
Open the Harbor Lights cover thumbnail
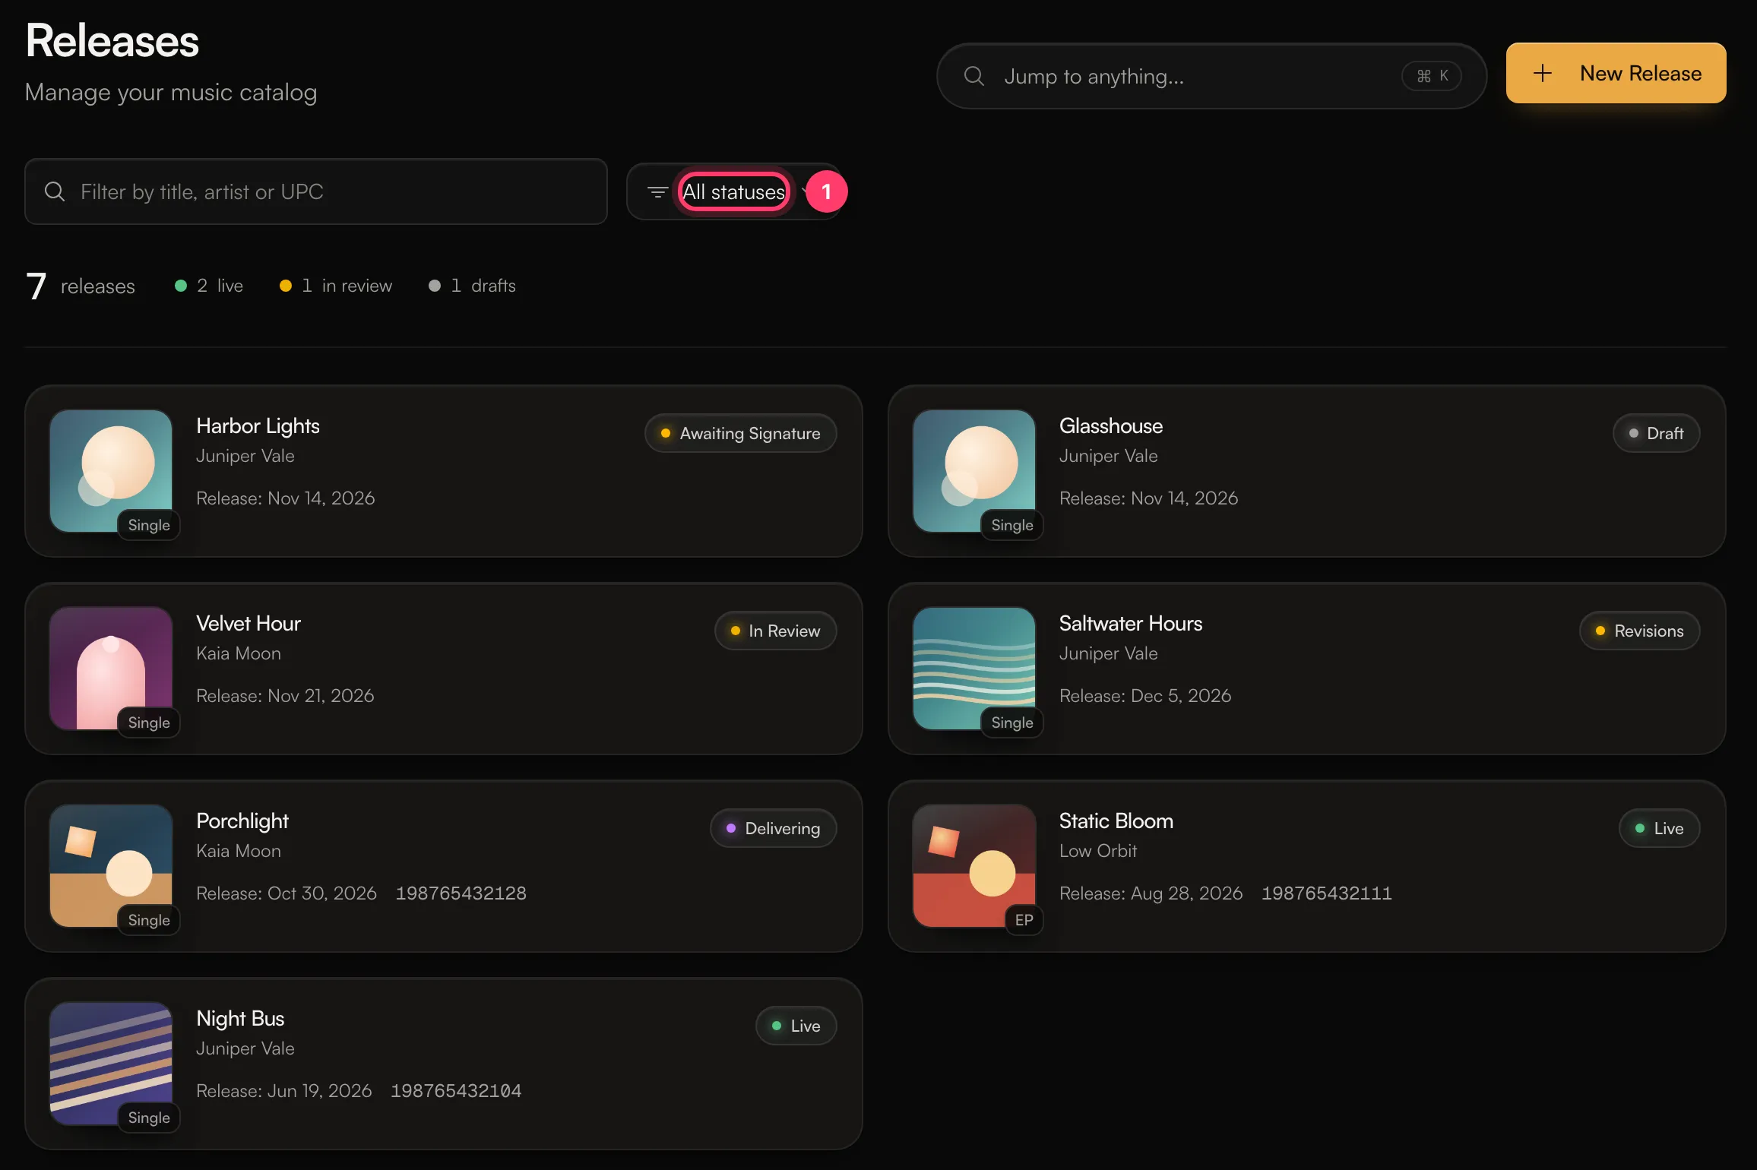click(x=111, y=471)
